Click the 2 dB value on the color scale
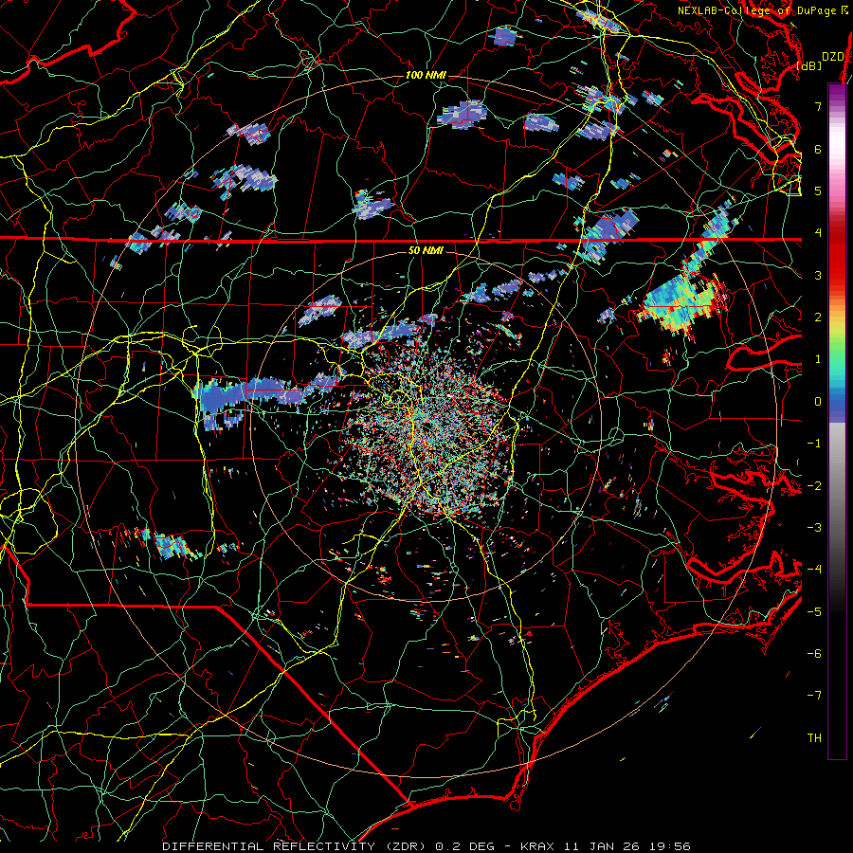853x853 pixels. tap(818, 317)
